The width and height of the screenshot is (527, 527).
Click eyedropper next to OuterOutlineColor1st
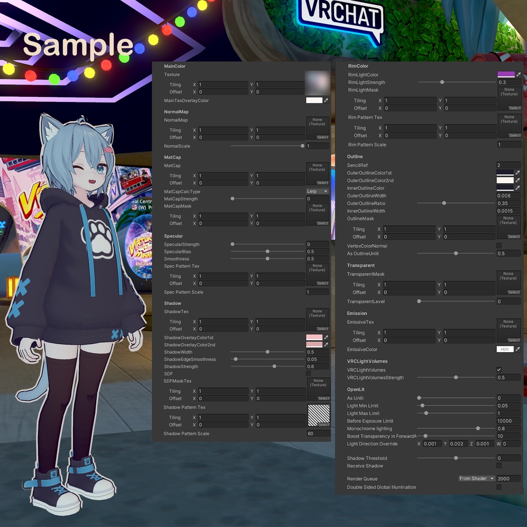518,172
